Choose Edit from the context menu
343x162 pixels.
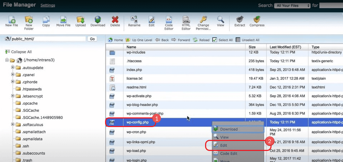[x=224, y=145]
